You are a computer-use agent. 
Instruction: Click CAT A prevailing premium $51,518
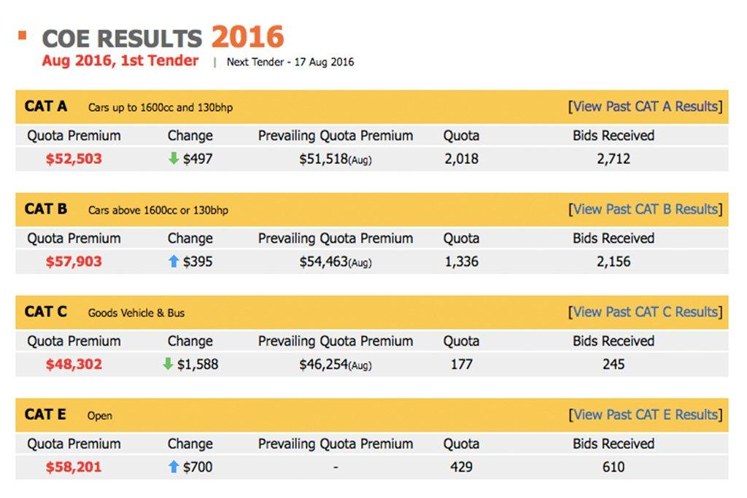click(324, 159)
